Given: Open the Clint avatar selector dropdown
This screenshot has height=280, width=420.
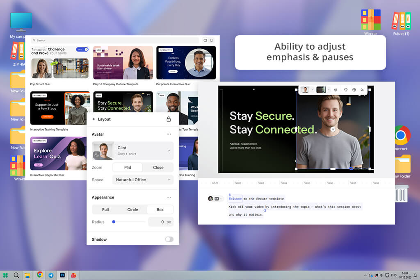Looking at the screenshot, I should pyautogui.click(x=132, y=151).
